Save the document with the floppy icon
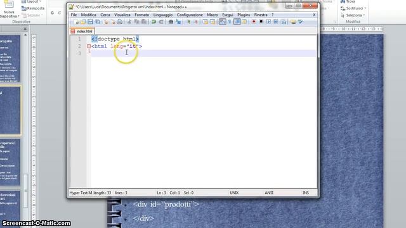 click(90, 22)
